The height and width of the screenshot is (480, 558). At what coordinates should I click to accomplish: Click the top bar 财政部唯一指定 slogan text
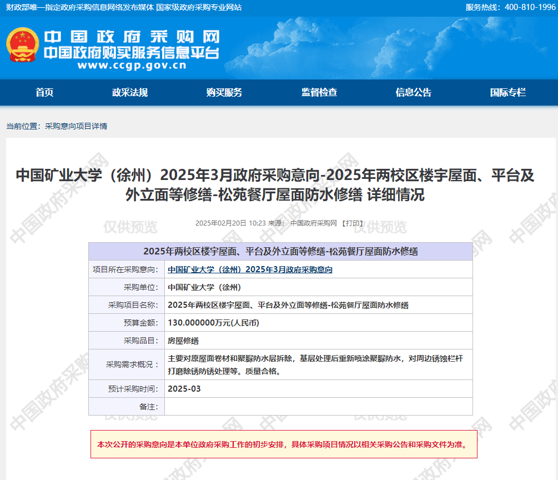tap(123, 7)
